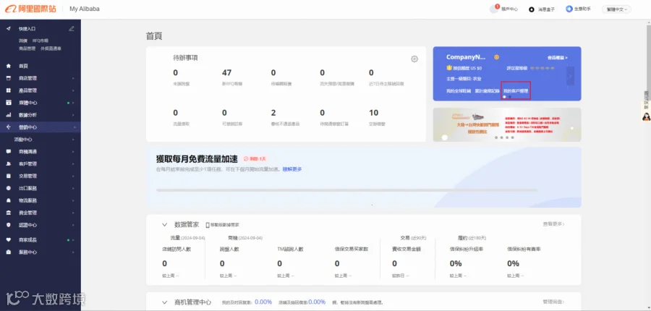Click the 瞭解更多 link

point(292,169)
